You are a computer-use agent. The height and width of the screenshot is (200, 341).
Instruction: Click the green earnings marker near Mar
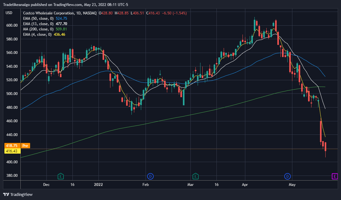click(195, 176)
